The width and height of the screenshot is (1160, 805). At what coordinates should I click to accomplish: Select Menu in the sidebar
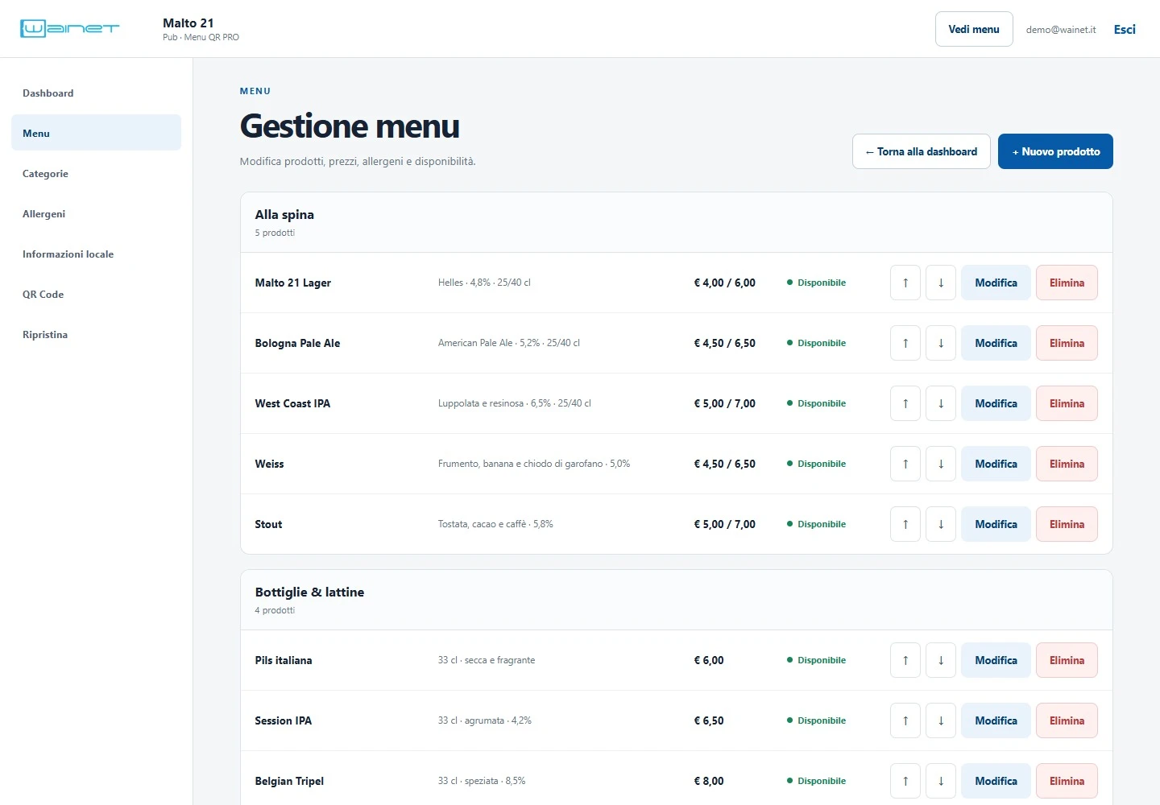click(x=96, y=133)
